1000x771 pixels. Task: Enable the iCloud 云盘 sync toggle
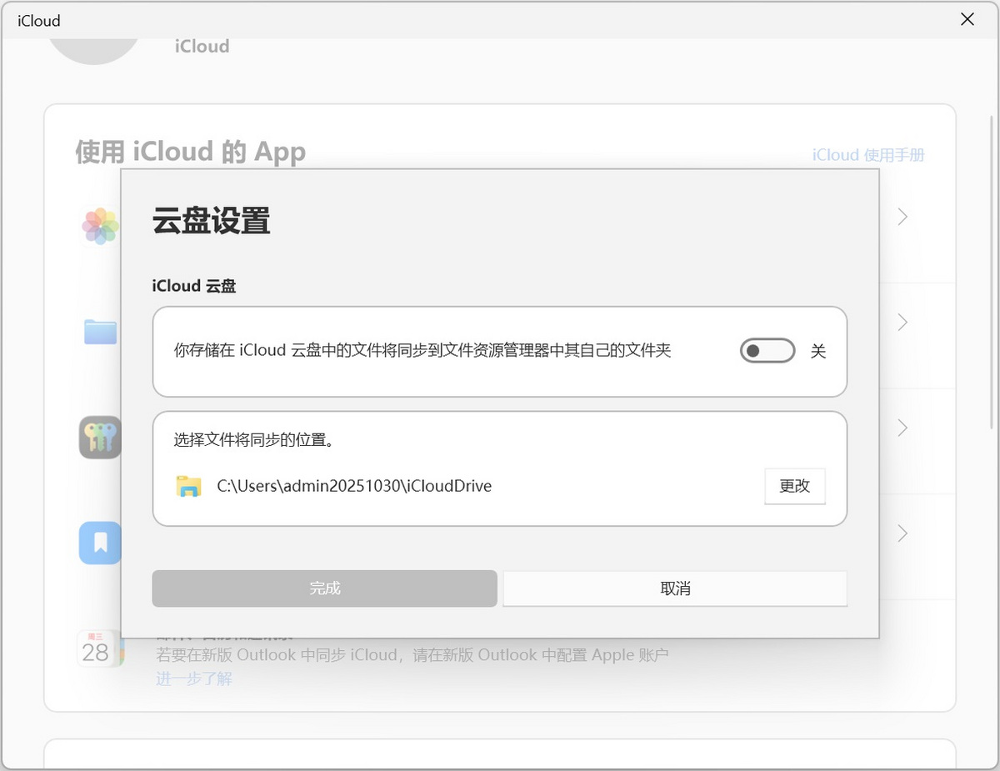pos(767,350)
